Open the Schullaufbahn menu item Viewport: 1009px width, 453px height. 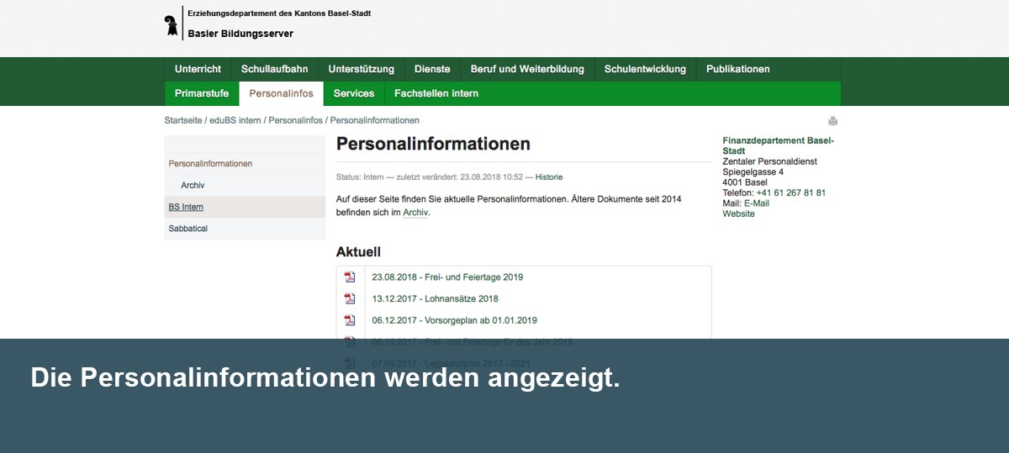[274, 69]
